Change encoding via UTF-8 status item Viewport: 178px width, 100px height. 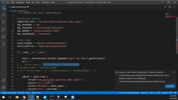(152, 93)
